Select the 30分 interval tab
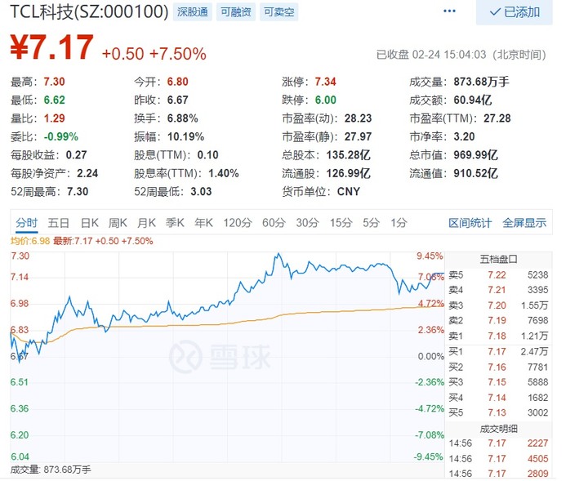The width and height of the screenshot is (588, 481). coord(308,223)
